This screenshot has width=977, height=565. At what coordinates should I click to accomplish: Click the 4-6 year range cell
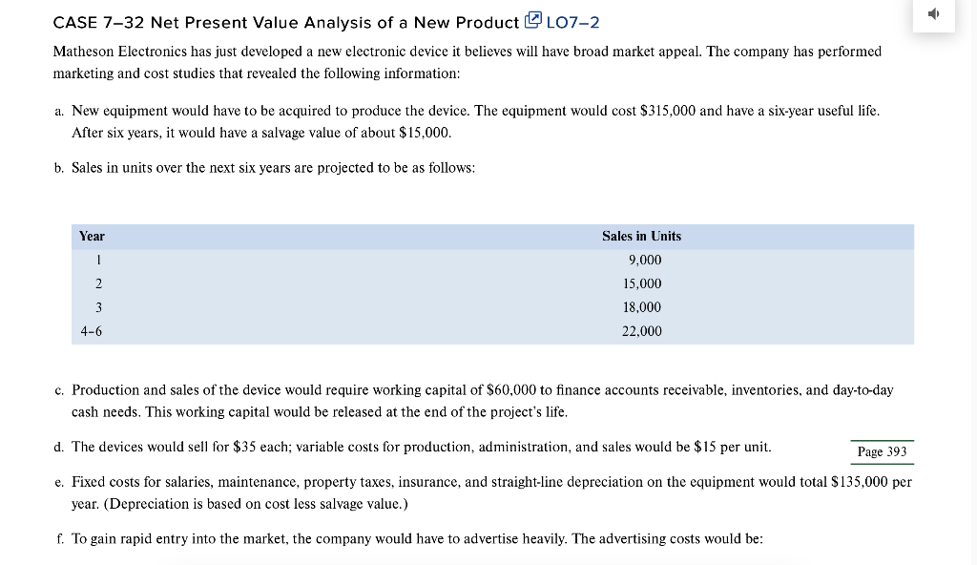point(92,331)
